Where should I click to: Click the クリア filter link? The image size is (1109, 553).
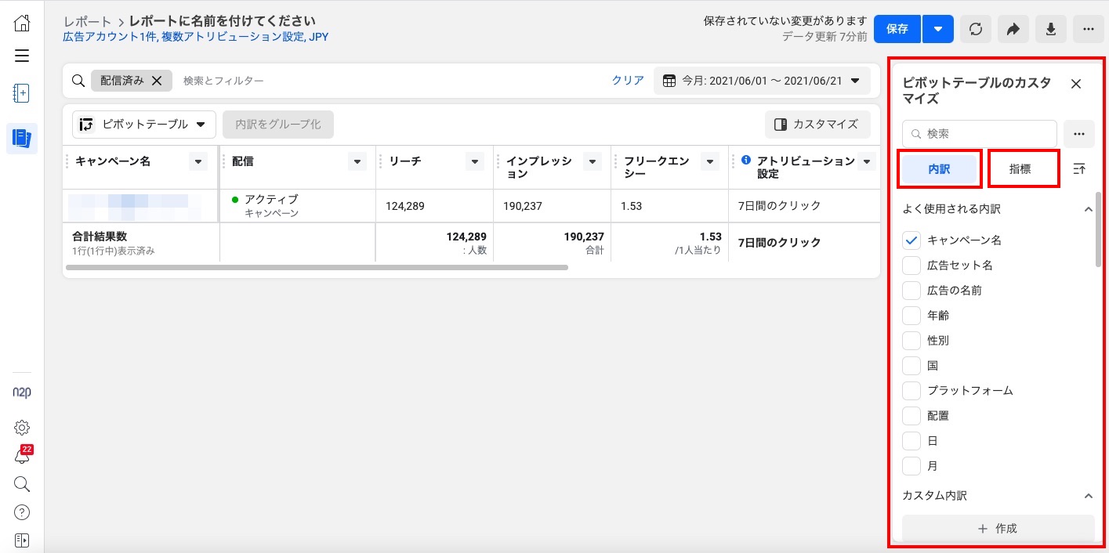[628, 80]
